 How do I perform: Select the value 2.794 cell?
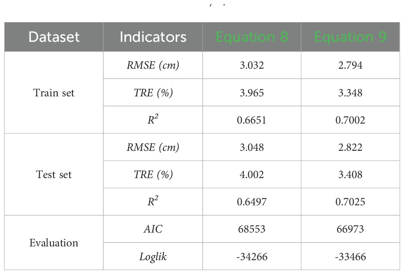350,65
